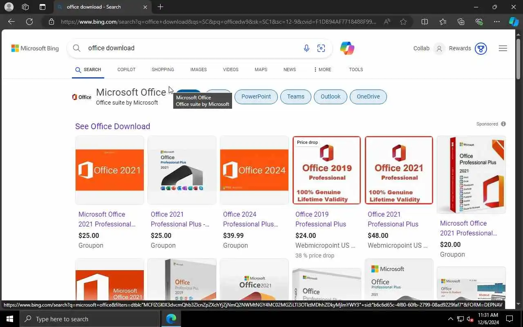Open the See Office Download heading link
Screen dimensions: 523x327
coord(113,126)
